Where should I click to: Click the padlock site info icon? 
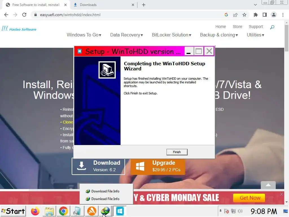(36, 15)
